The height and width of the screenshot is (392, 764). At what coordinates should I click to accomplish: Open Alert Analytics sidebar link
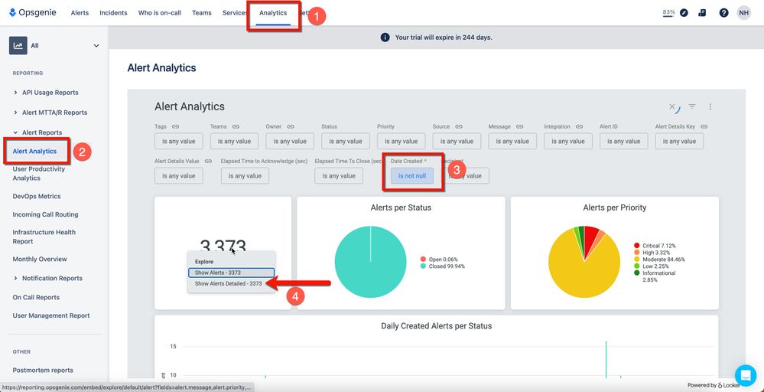pyautogui.click(x=34, y=151)
